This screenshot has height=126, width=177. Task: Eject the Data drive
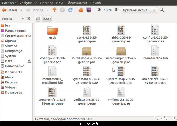(x=29, y=61)
